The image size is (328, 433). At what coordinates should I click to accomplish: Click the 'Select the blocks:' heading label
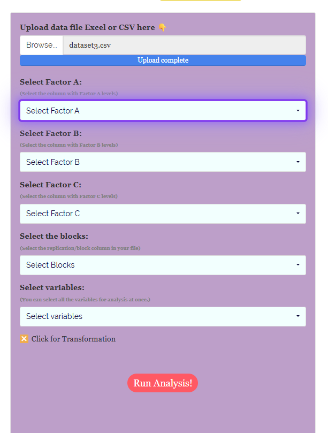tap(54, 236)
